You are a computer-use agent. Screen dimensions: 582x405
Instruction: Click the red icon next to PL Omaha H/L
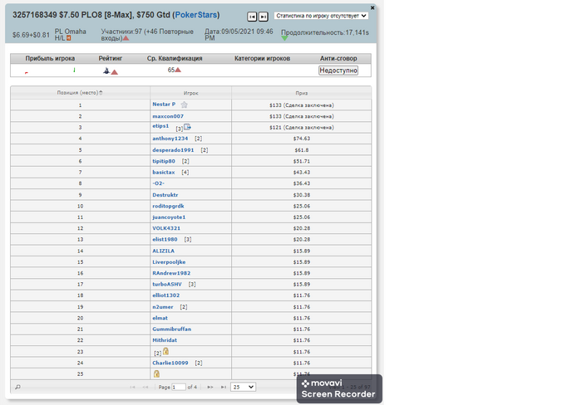coord(69,38)
